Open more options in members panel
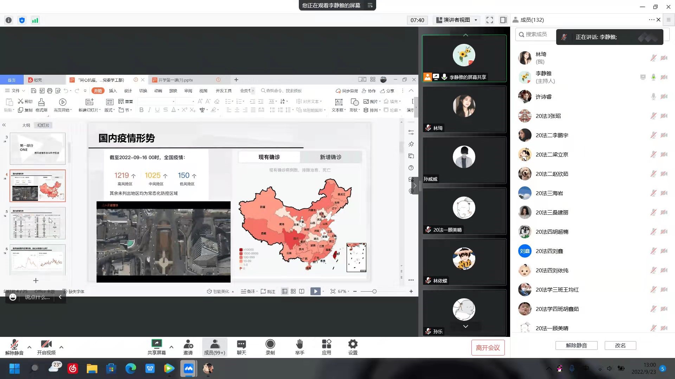 pos(651,20)
